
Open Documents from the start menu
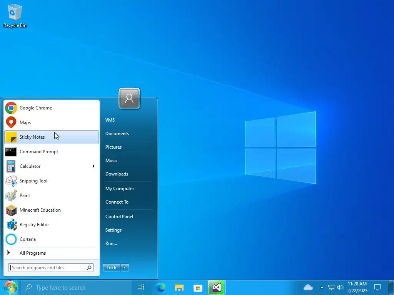[x=117, y=134]
